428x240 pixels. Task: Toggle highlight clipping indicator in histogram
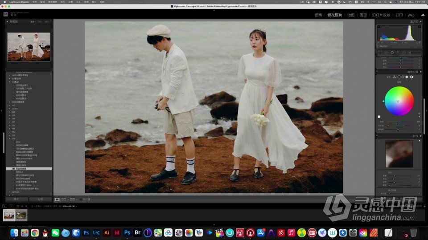(x=420, y=27)
